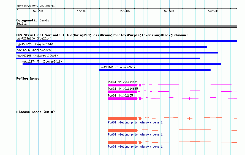The width and height of the screenshot is (245, 155).
Task: Click the dgv7229n100 (Coe2014) variant bar
Action: [x=127, y=41]
